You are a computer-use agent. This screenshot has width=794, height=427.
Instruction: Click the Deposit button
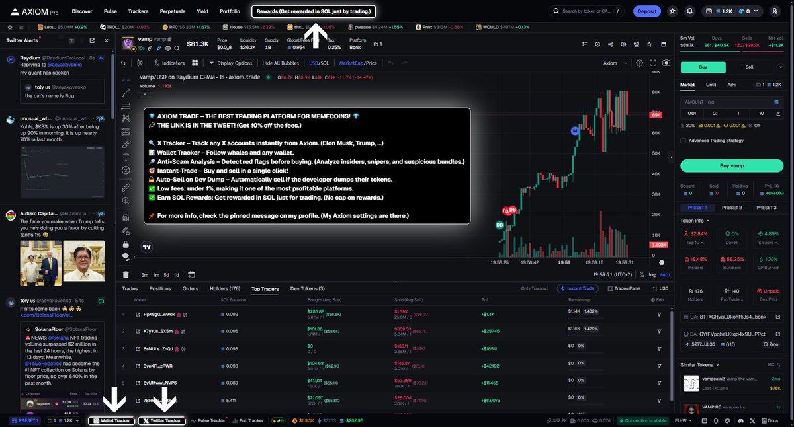coord(646,11)
